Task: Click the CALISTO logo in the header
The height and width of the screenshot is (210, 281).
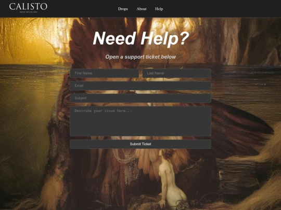Action: [28, 8]
